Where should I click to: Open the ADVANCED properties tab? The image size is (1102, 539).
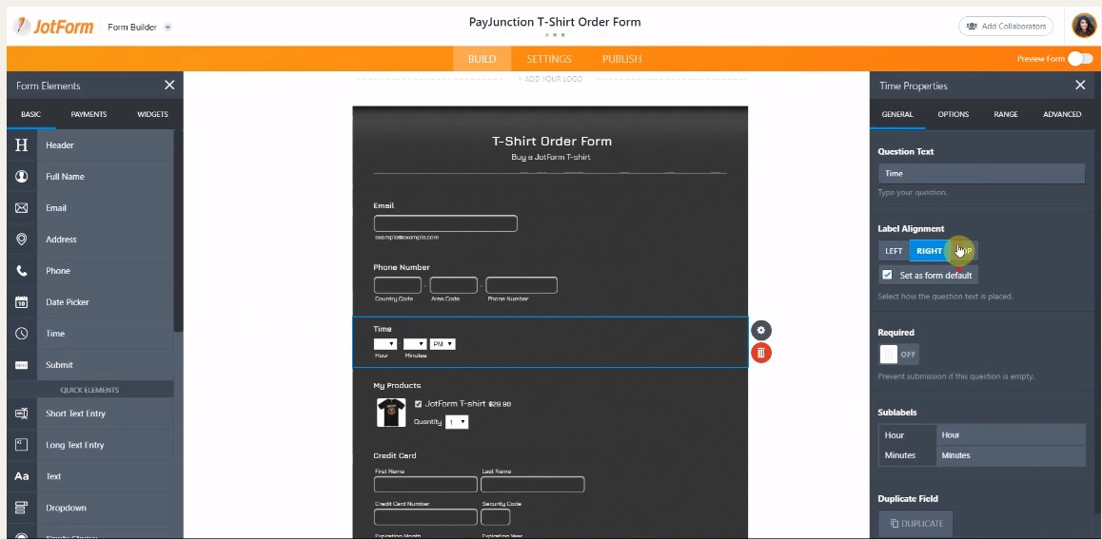tap(1062, 114)
